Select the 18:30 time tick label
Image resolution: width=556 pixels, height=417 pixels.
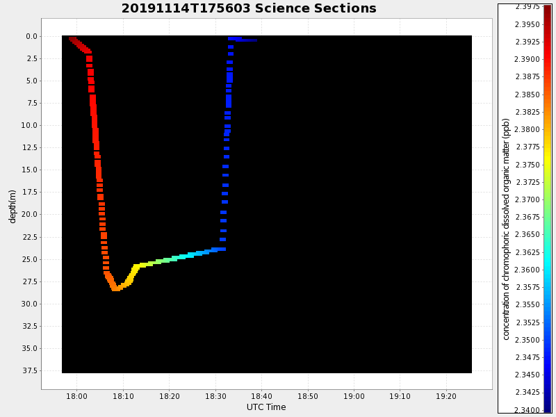tap(215, 396)
